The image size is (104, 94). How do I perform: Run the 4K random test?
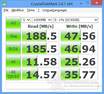click(x=13, y=61)
